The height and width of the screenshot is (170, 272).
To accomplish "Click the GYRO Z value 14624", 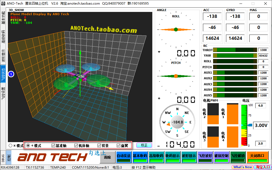I will click(x=235, y=38).
